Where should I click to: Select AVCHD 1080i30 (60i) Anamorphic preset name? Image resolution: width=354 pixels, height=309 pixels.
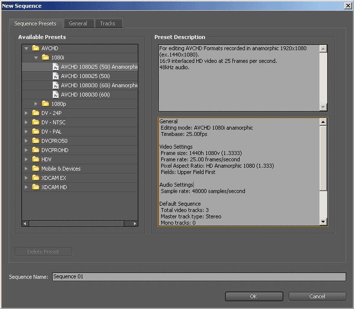pyautogui.click(x=99, y=85)
